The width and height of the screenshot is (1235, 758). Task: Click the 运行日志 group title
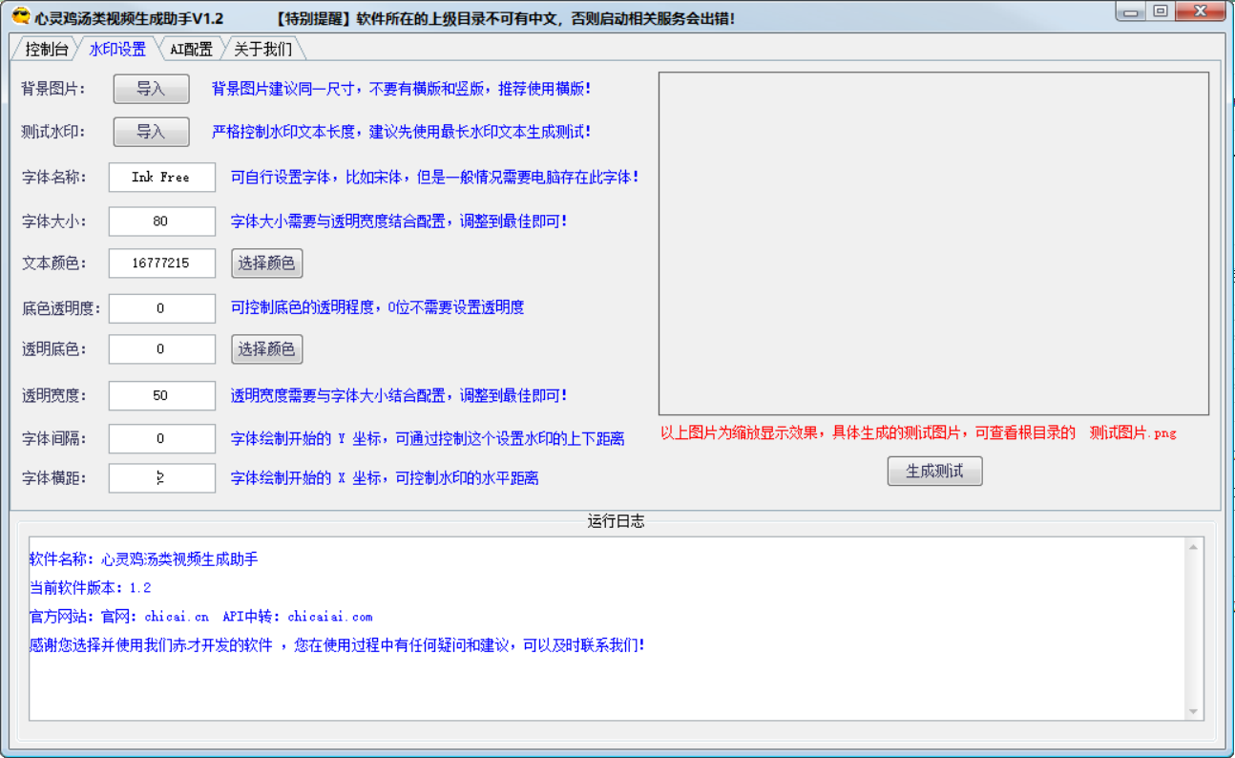(x=617, y=521)
